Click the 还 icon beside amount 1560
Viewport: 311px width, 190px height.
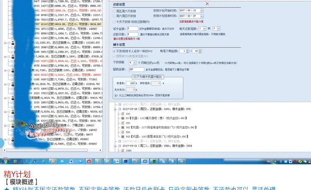[122, 150]
